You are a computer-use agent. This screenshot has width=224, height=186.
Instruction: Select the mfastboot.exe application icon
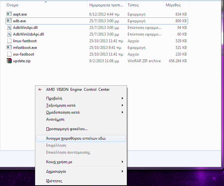[9, 48]
